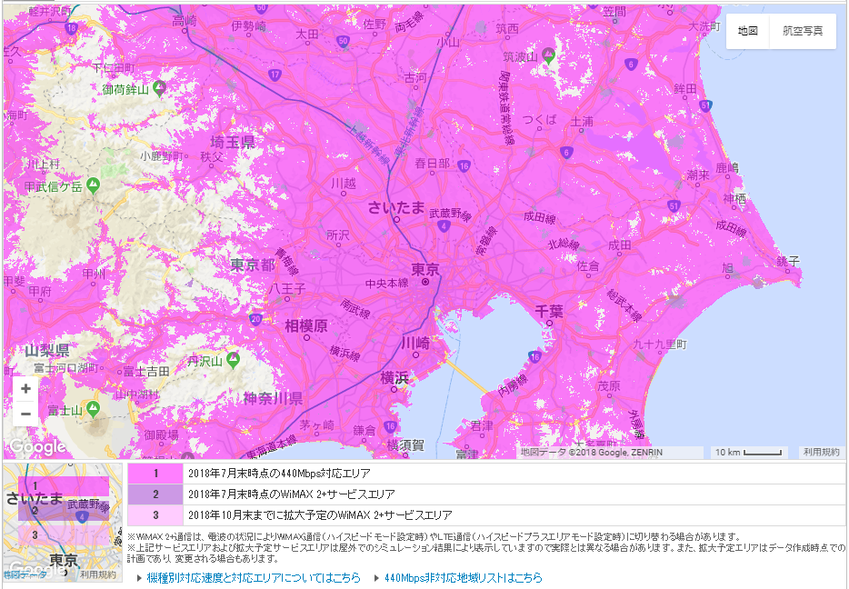This screenshot has width=849, height=589.
Task: Click the さいたま city label
Action: (x=396, y=207)
